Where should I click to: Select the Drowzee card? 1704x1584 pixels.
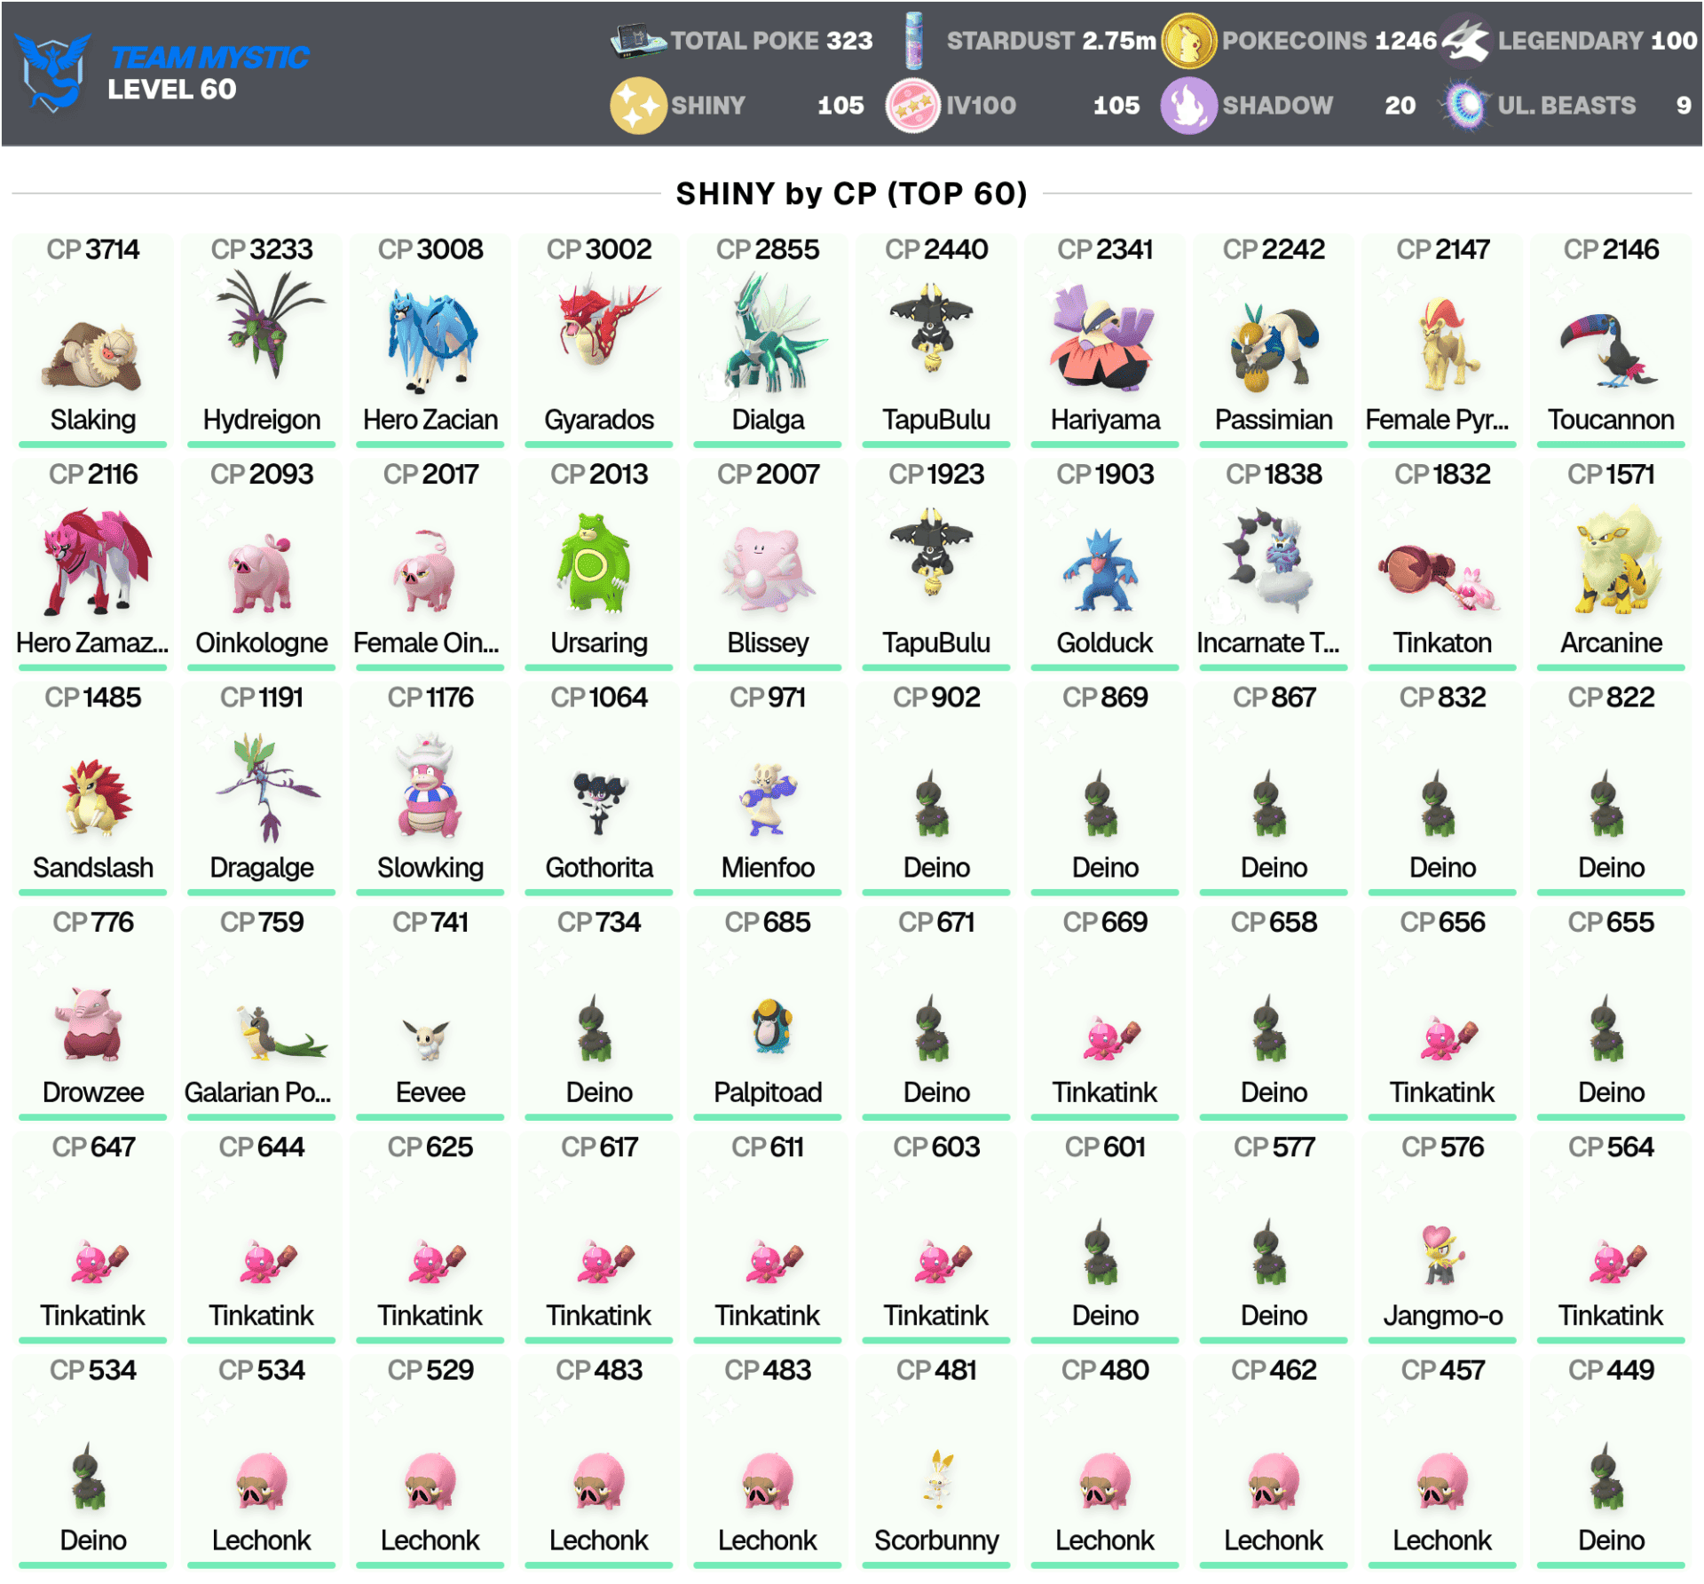[93, 1013]
